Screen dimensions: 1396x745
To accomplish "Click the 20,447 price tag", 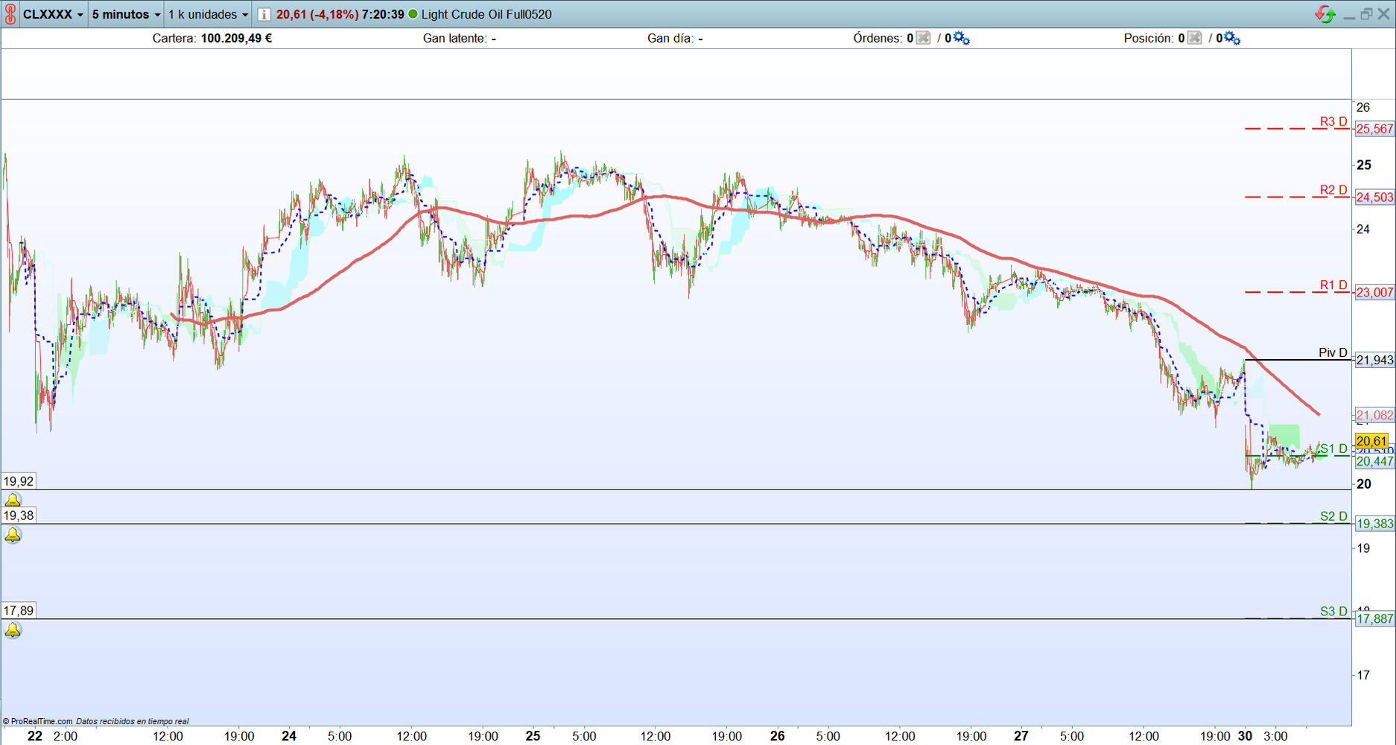I will coord(1374,461).
